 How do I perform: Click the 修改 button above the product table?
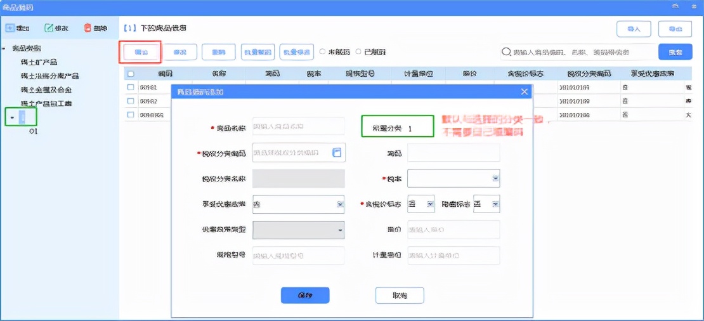[x=179, y=52]
